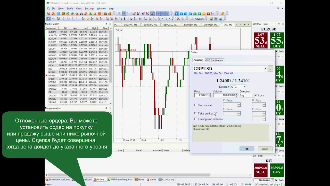Click the first fox icon in top toolbar
The width and height of the screenshot is (330, 186).
(x=48, y=14)
